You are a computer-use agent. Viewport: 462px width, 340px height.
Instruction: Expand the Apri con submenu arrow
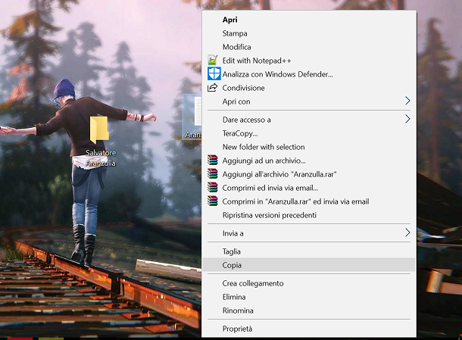(x=407, y=101)
